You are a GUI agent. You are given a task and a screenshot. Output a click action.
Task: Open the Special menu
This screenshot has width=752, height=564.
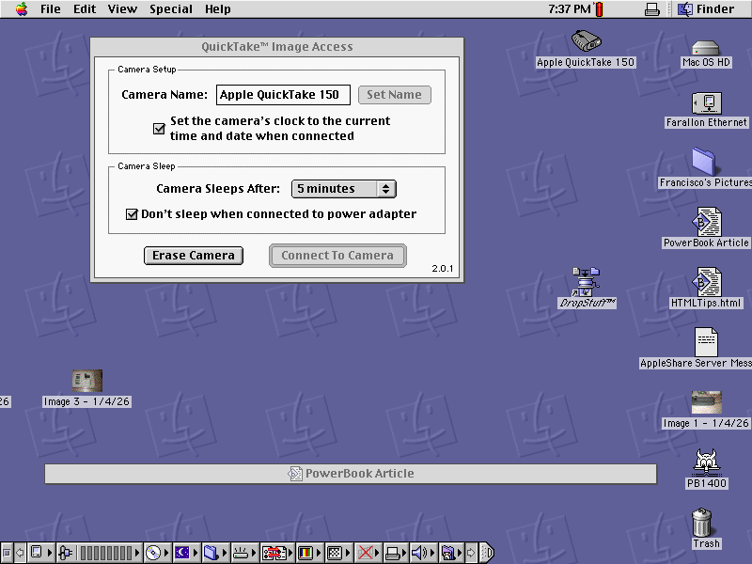[x=170, y=8]
